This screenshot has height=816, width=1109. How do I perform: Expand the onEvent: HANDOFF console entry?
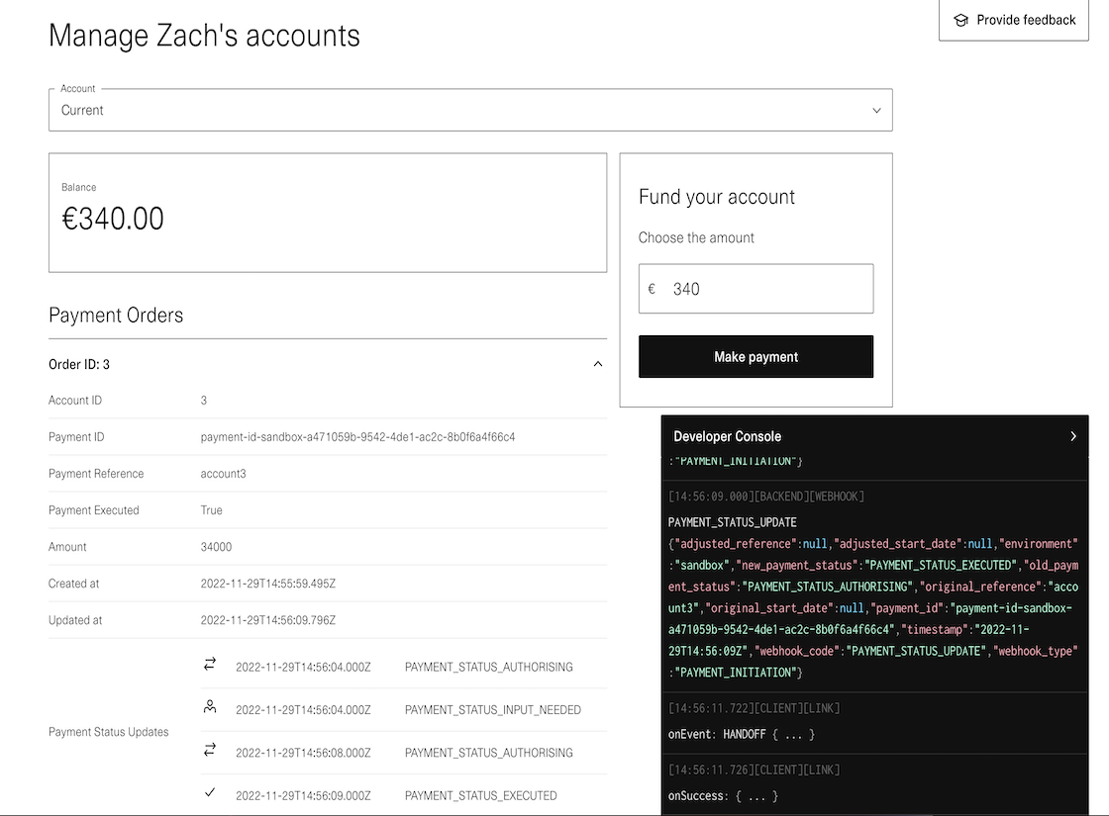point(742,734)
